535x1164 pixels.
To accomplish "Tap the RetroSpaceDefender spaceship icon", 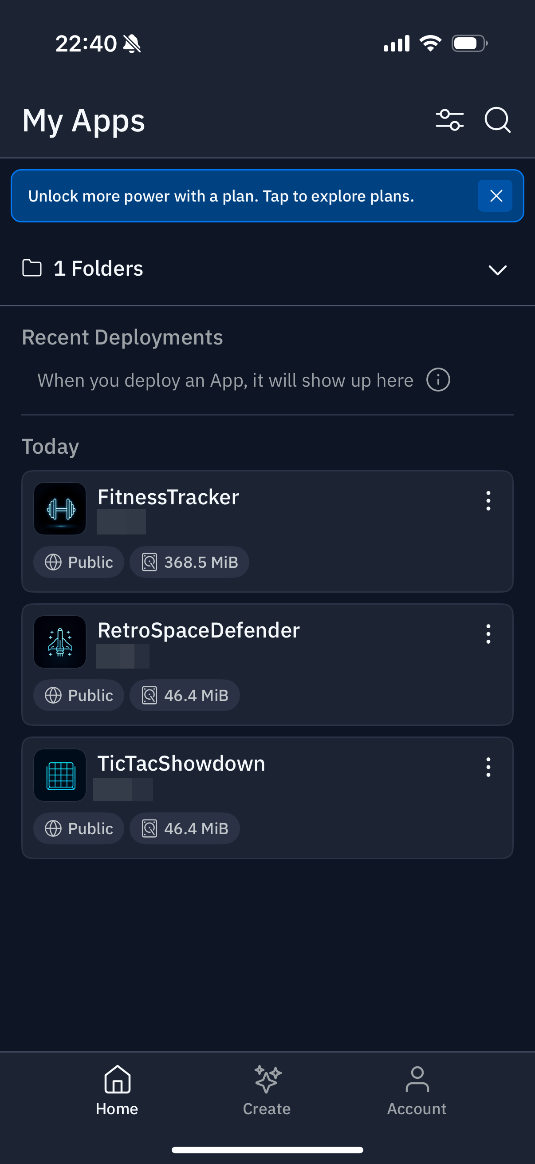I will [x=60, y=641].
